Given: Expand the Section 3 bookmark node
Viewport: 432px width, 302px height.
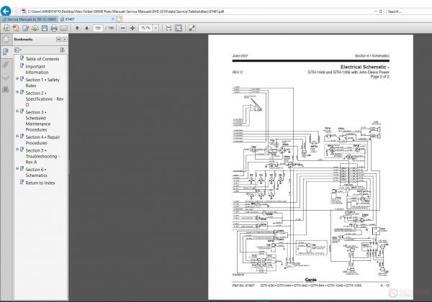Looking at the screenshot, I should pos(17,111).
